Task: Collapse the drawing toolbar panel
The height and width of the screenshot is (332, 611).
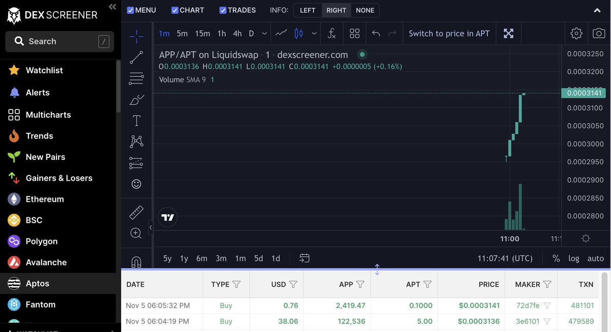Action: click(x=151, y=228)
